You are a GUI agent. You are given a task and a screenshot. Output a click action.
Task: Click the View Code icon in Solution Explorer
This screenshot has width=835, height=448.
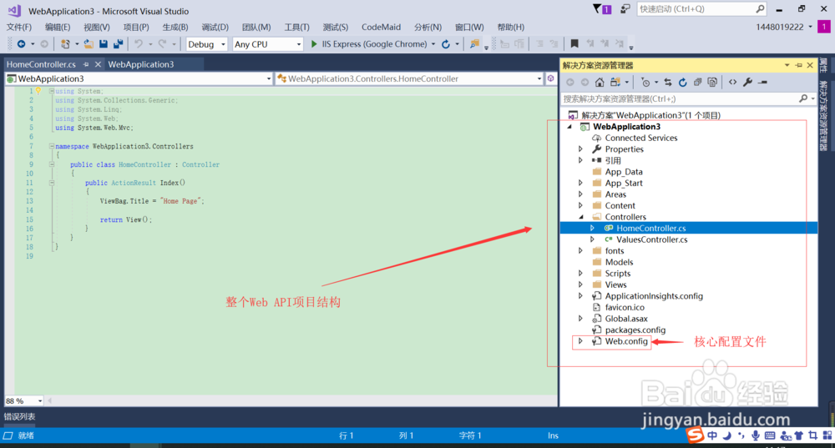coord(733,83)
